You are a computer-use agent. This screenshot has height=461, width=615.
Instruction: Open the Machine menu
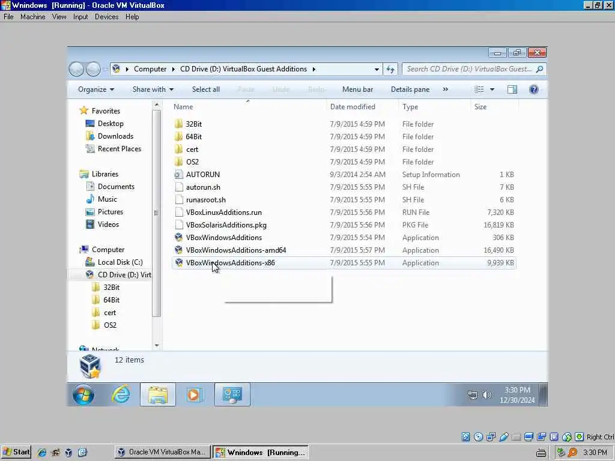point(32,17)
